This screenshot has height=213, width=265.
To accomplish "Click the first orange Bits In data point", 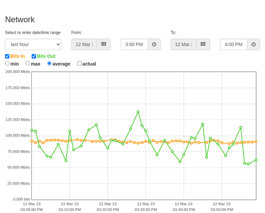I will pyautogui.click(x=32, y=141).
